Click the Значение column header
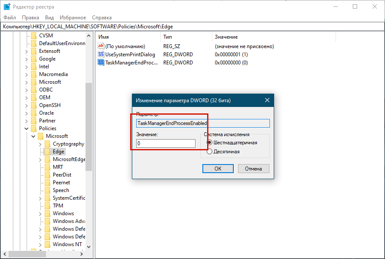Screen dimensions: 385x259 [274, 37]
